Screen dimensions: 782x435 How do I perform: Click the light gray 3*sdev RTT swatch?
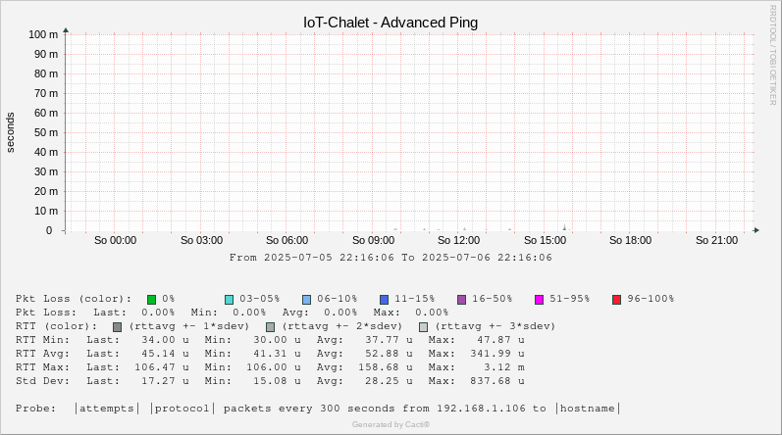[424, 327]
